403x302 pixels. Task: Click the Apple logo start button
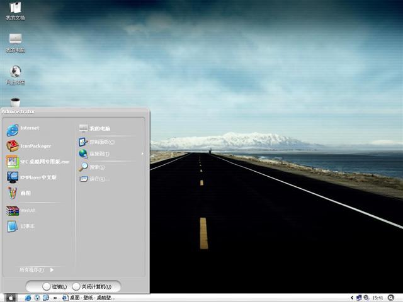tap(11, 298)
